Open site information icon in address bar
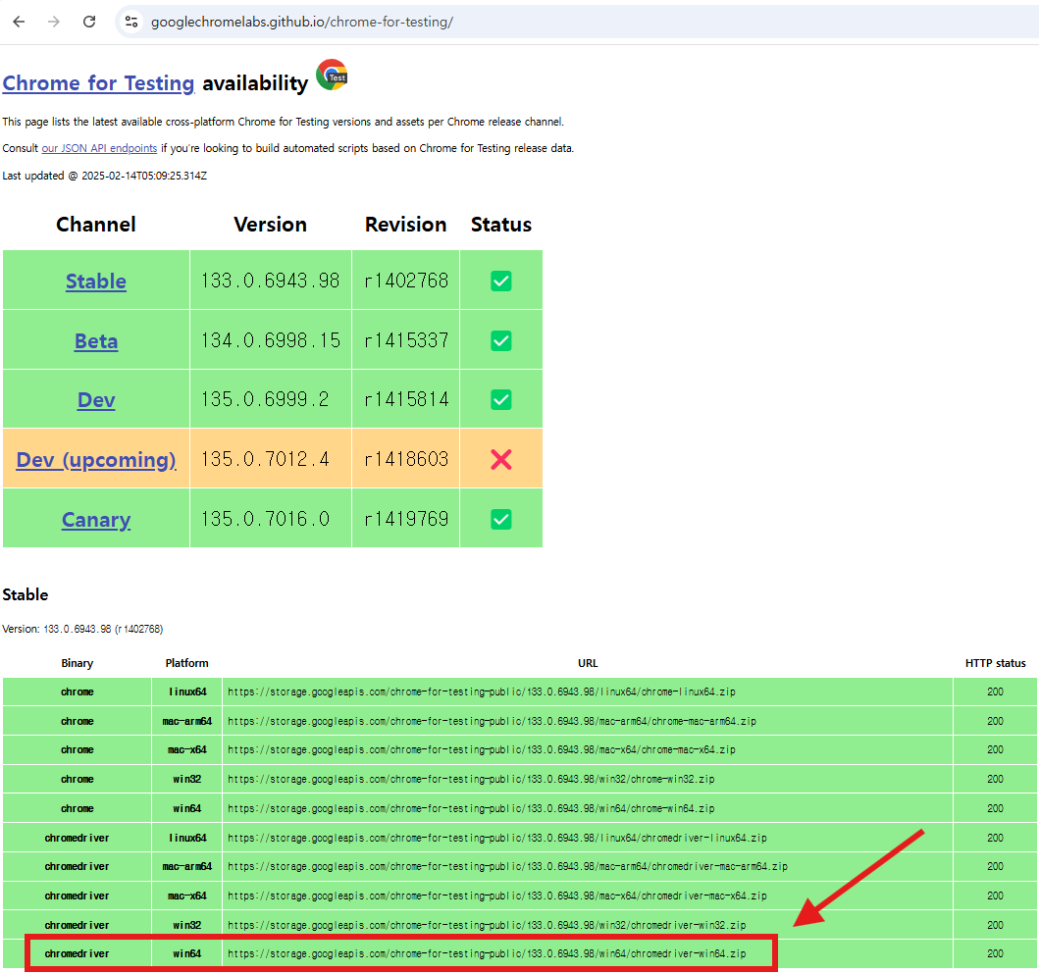The image size is (1039, 973). (x=131, y=22)
